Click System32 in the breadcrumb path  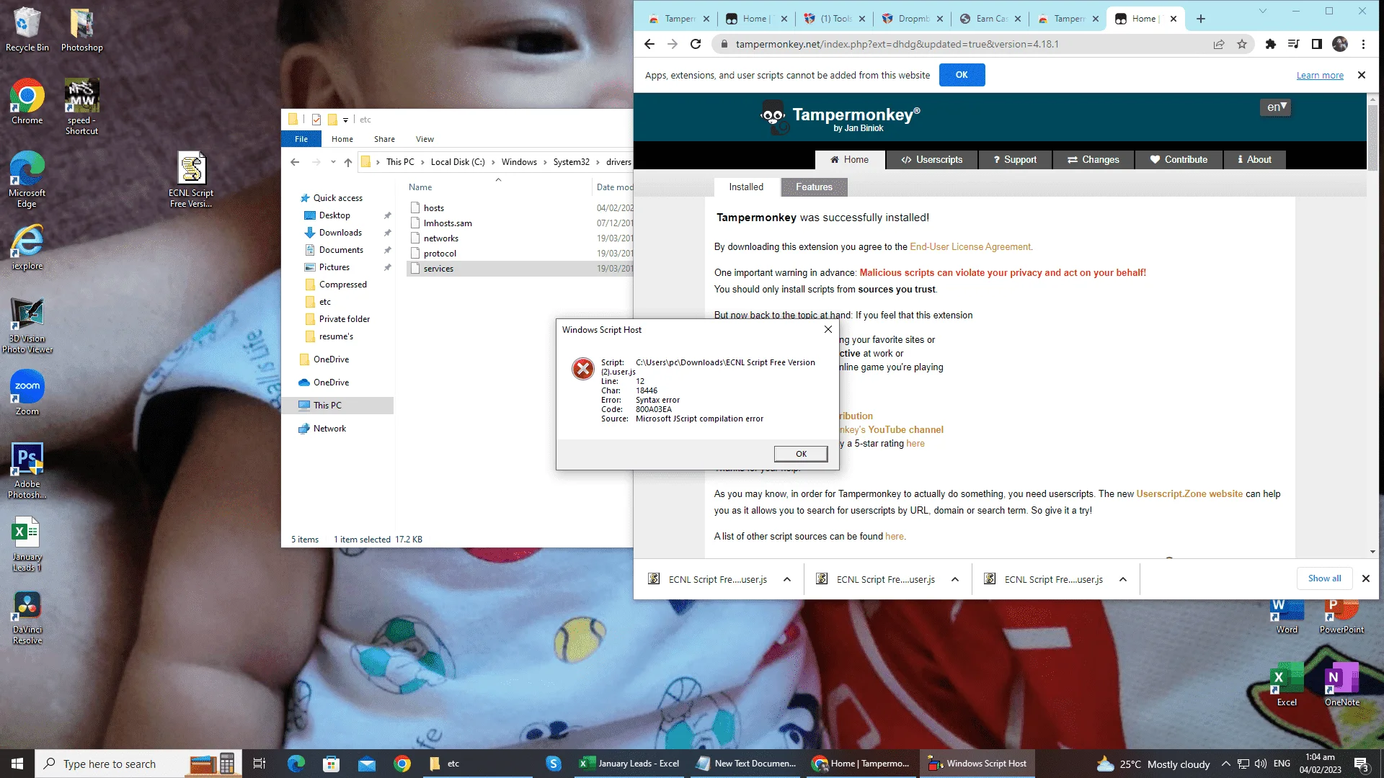point(571,162)
